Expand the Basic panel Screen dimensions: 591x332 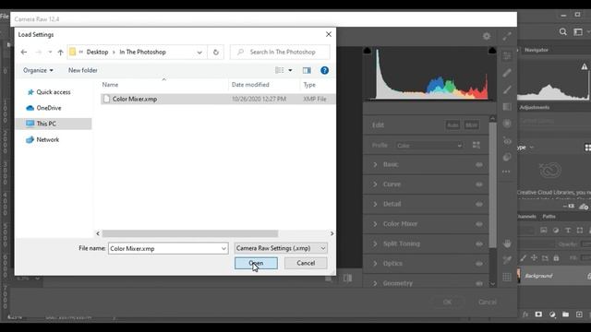click(375, 164)
